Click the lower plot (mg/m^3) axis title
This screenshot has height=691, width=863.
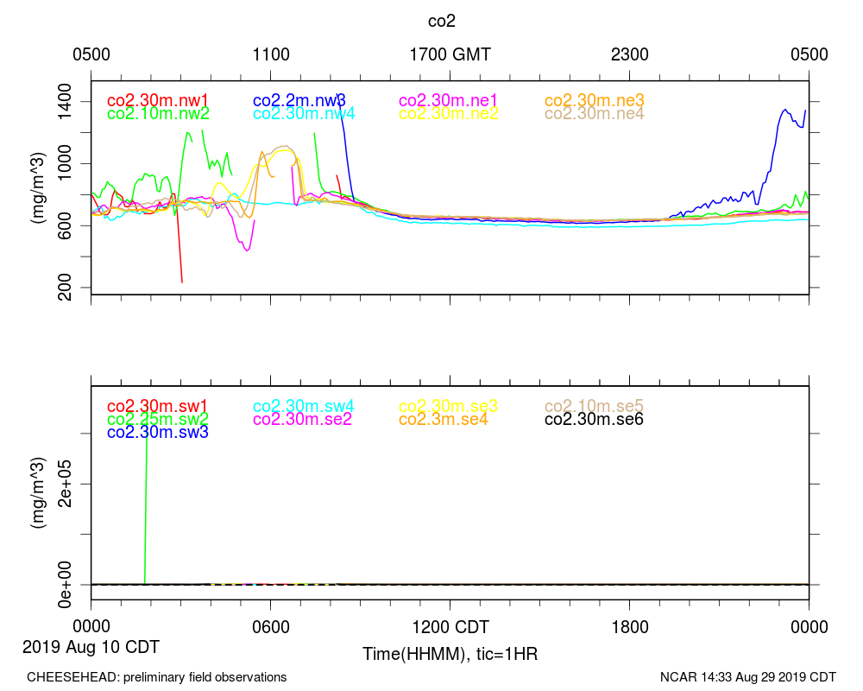tap(38, 493)
